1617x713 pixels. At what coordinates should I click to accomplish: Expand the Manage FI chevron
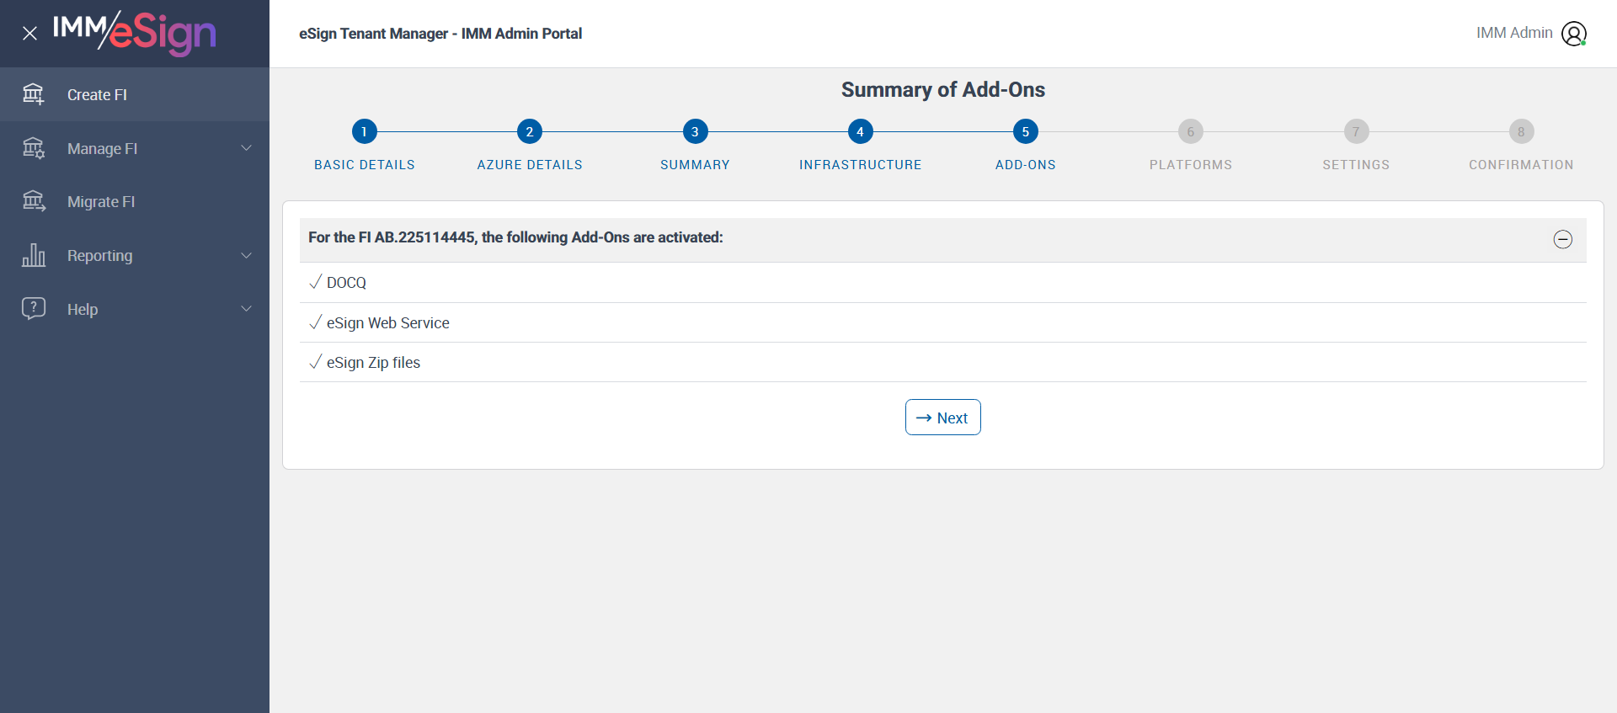click(x=247, y=148)
